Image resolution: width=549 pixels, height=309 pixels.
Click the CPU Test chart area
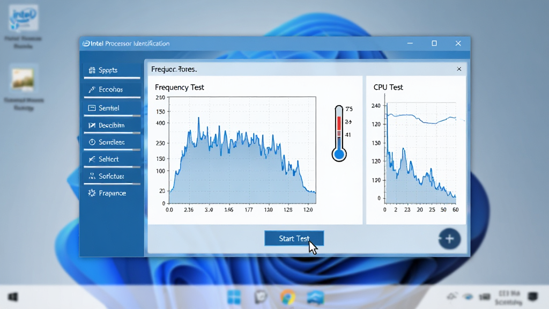420,153
